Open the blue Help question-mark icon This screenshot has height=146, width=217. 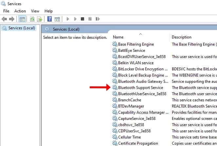pyautogui.click(x=49, y=19)
